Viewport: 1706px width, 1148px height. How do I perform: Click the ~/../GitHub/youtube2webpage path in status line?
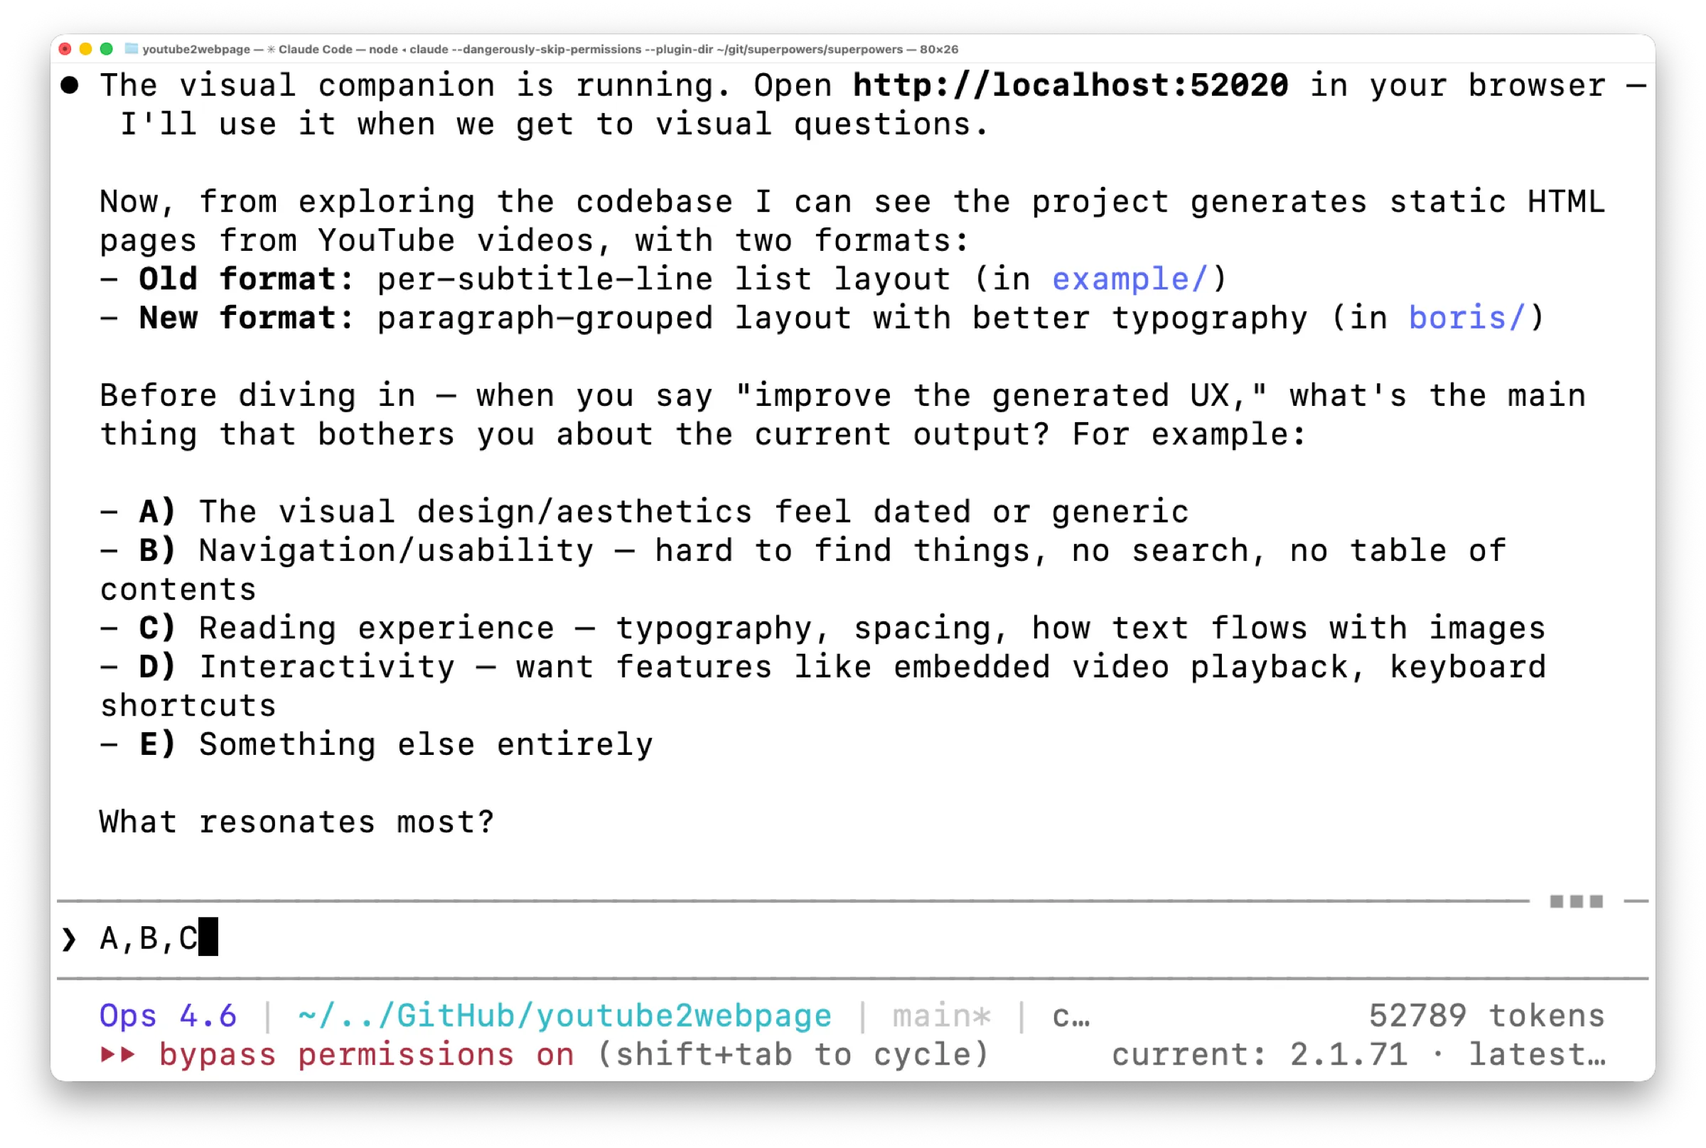564,1016
